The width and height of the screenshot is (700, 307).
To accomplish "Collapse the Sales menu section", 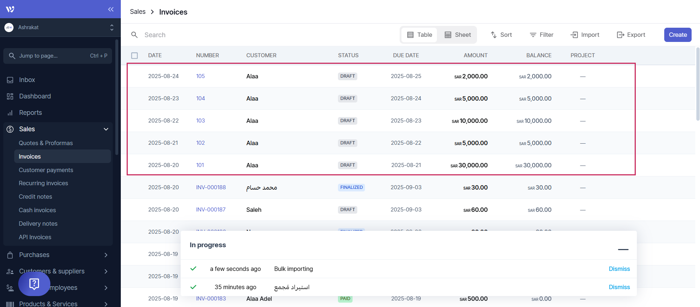I will pos(106,129).
